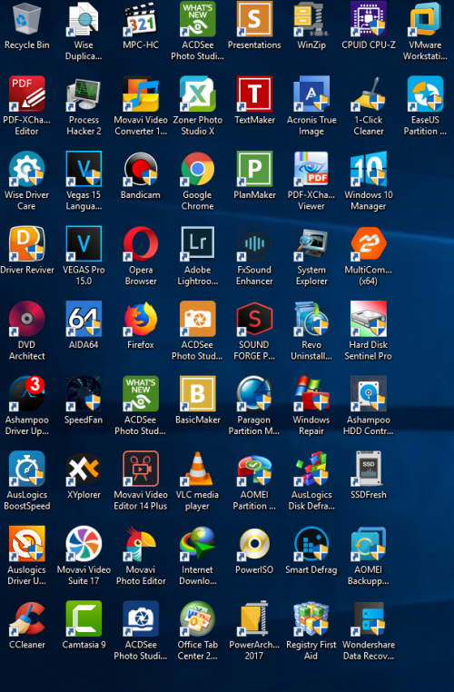Select the SSDFresh icon
This screenshot has height=692, width=454.
[369, 469]
